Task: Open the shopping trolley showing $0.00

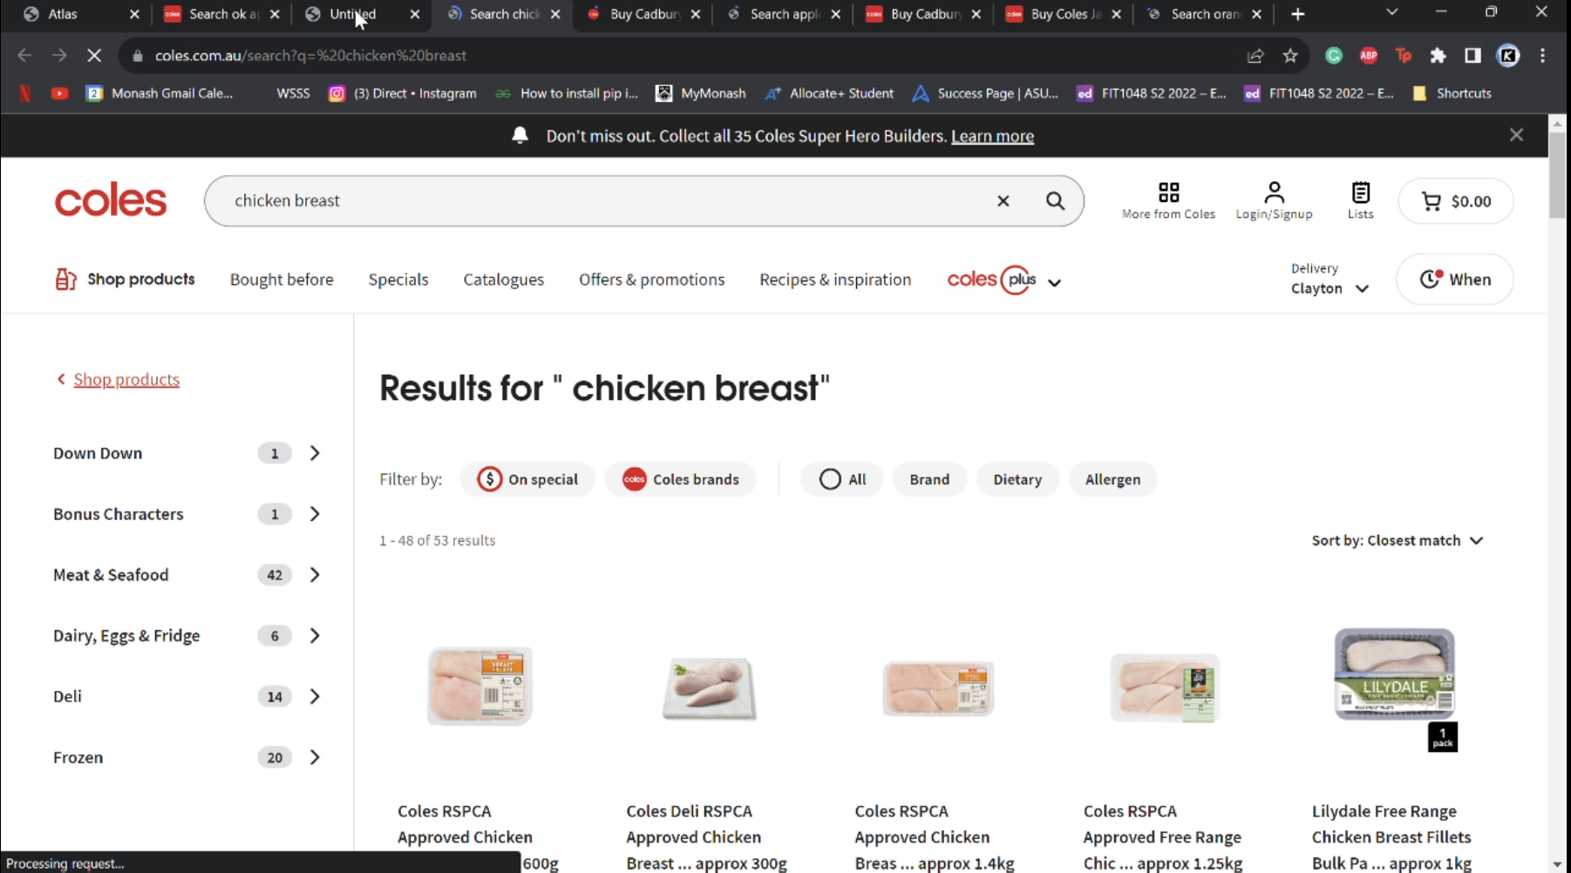Action: click(x=1456, y=201)
